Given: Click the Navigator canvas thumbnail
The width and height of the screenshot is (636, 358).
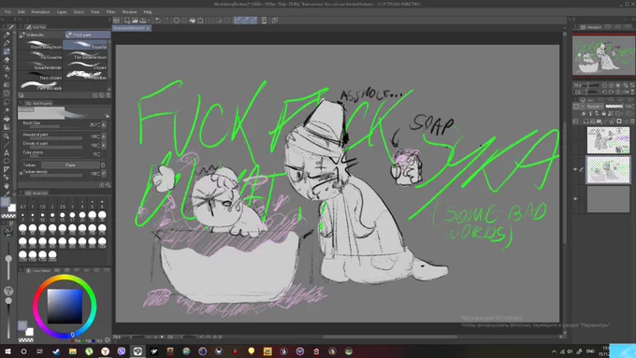Looking at the screenshot, I should tap(603, 55).
